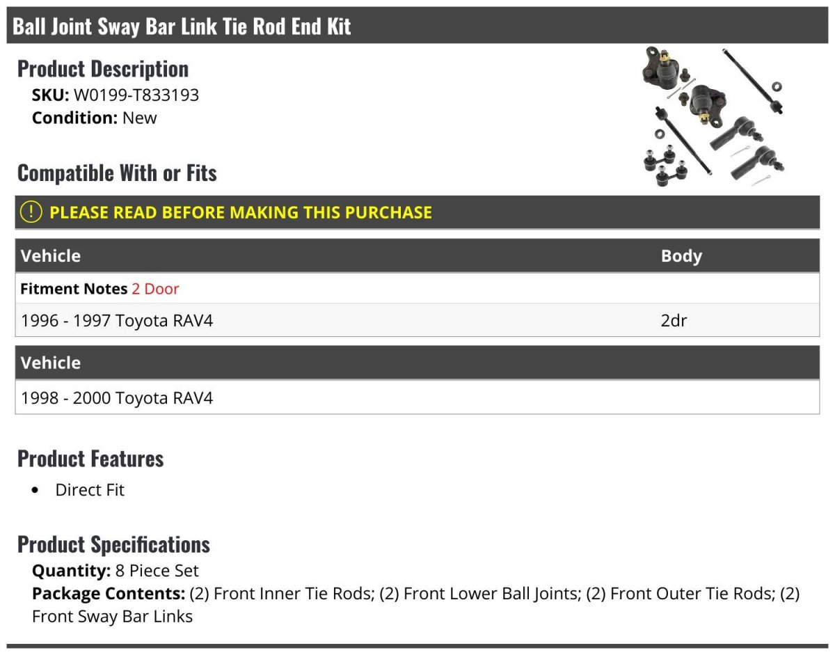Image resolution: width=835 pixels, height=655 pixels.
Task: Click the Product Specifications heading
Action: pos(113,544)
